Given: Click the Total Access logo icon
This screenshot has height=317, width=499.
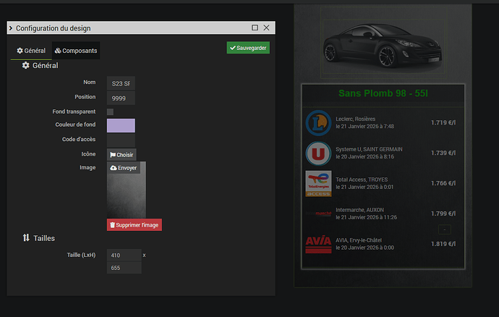Looking at the screenshot, I should tap(318, 184).
